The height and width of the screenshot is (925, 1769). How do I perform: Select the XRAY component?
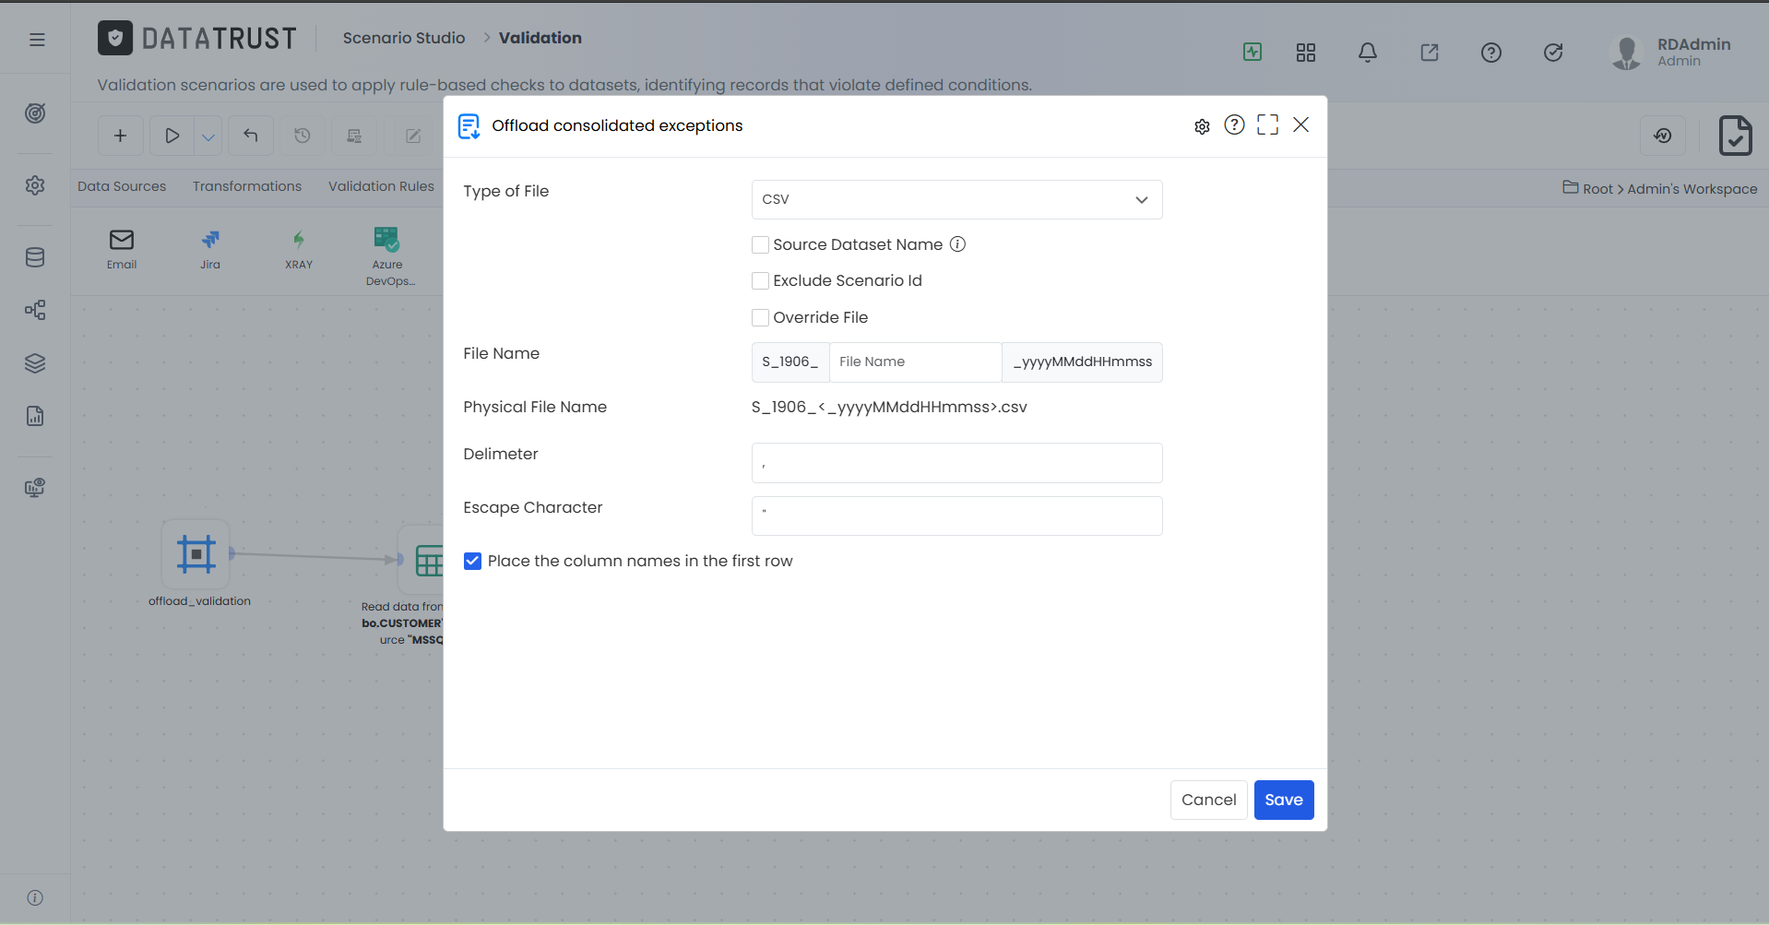[299, 249]
